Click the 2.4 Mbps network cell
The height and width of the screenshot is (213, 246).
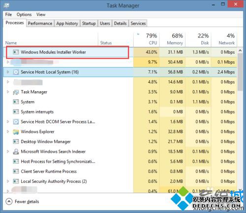224,72
